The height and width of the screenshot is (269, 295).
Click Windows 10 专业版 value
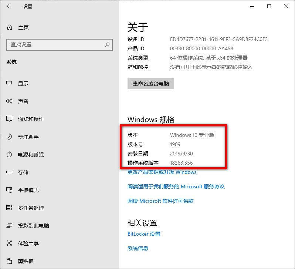point(192,135)
